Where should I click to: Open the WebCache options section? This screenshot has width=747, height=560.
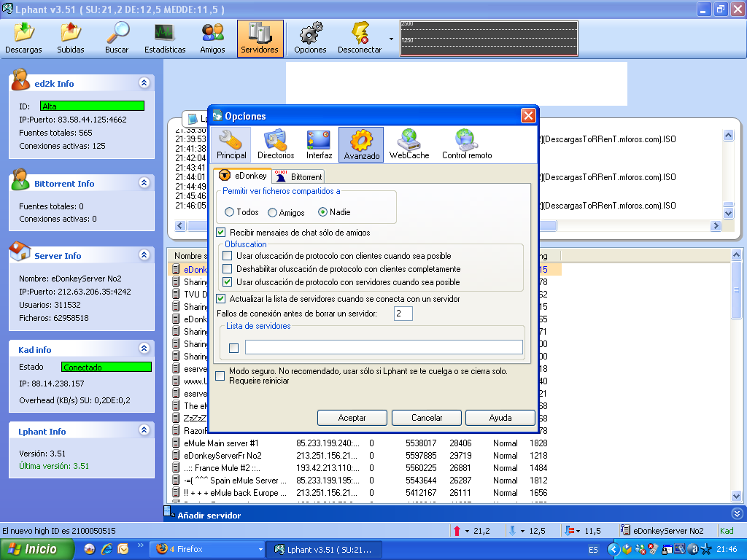point(409,145)
